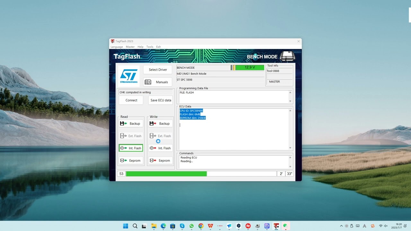Click the green 12,9 V voltage indicator
Screen dimensions: 411x231
pyautogui.click(x=249, y=67)
